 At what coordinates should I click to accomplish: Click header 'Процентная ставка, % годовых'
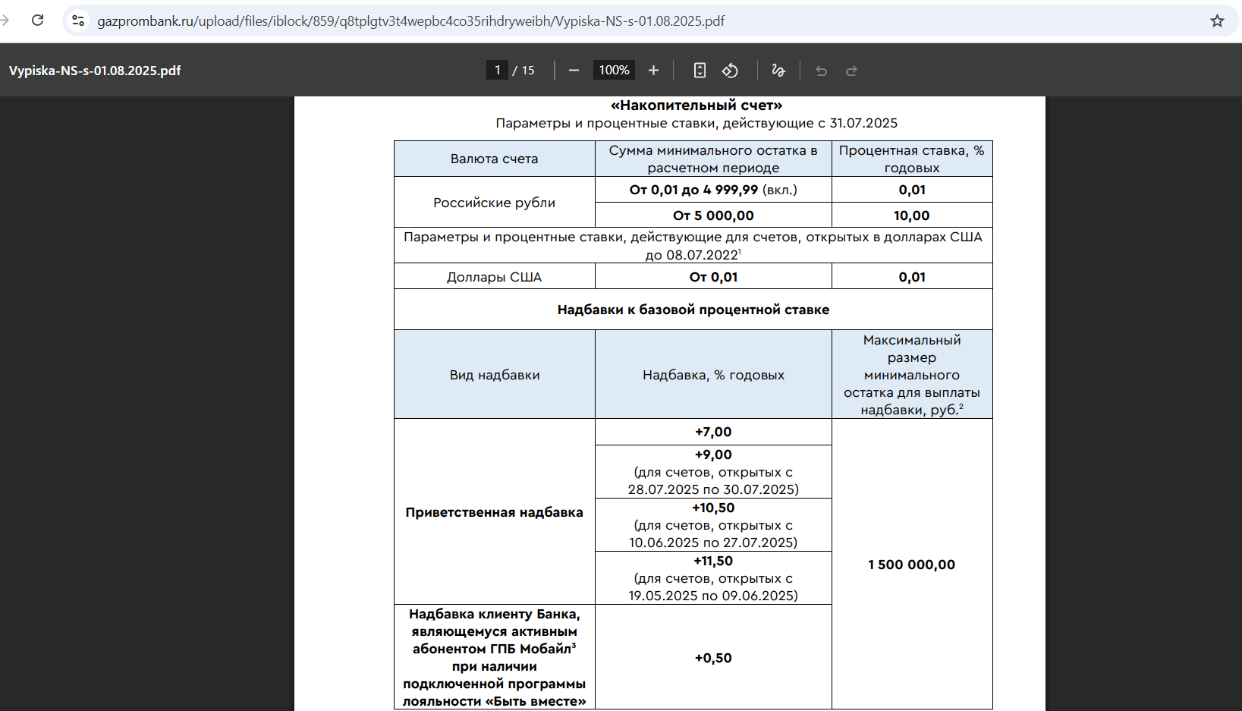[x=912, y=159]
